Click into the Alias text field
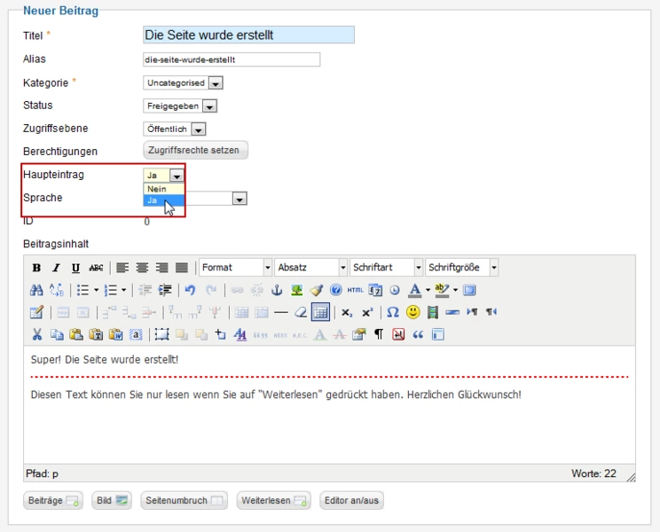 (231, 59)
